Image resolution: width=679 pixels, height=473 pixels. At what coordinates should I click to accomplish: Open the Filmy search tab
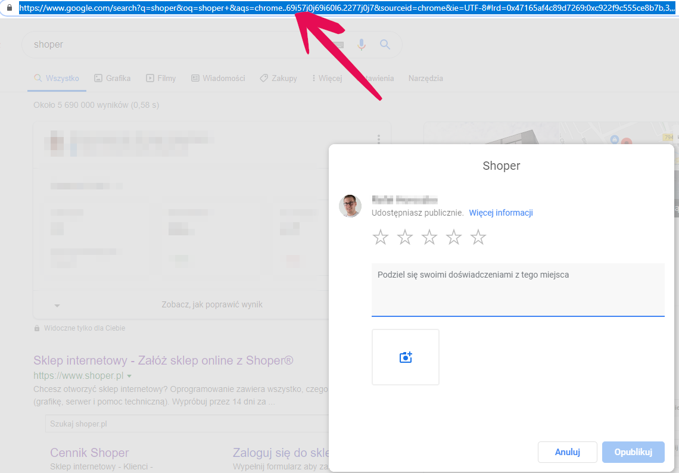(161, 78)
